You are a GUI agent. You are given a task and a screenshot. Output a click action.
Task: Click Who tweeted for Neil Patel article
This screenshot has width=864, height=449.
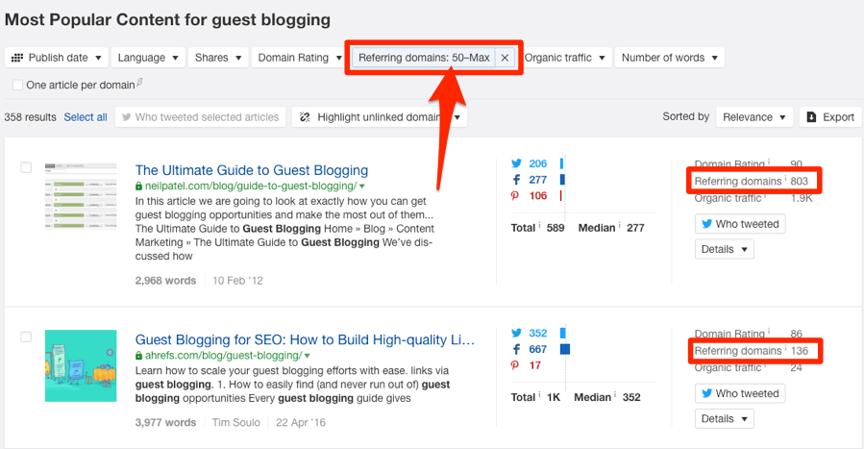coord(740,224)
